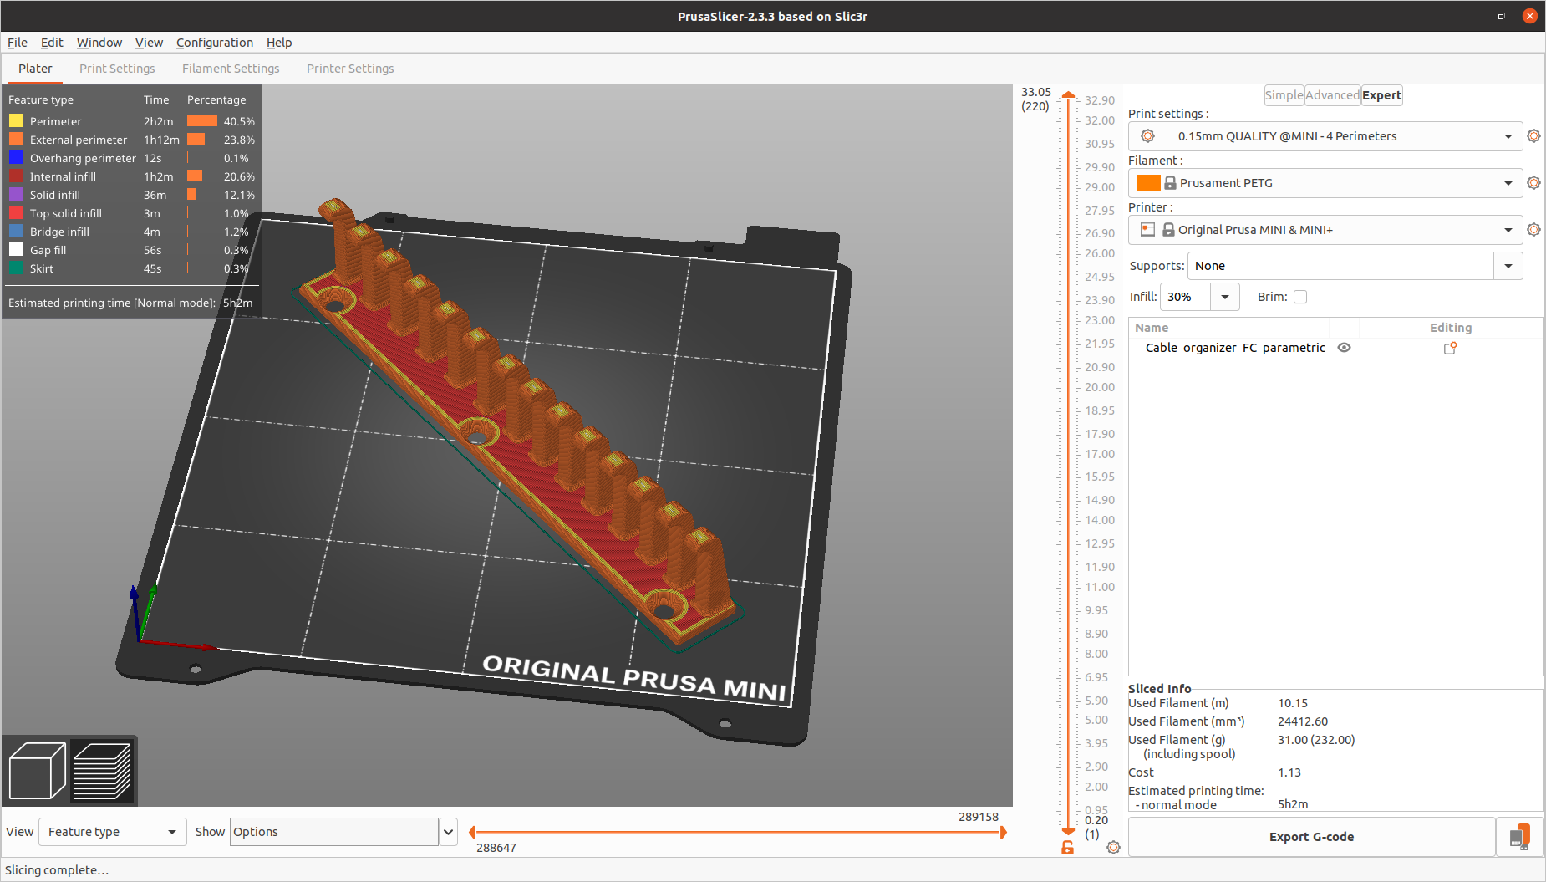Open print settings gear icon
Viewport: 1546px width, 882px height.
coord(1533,136)
